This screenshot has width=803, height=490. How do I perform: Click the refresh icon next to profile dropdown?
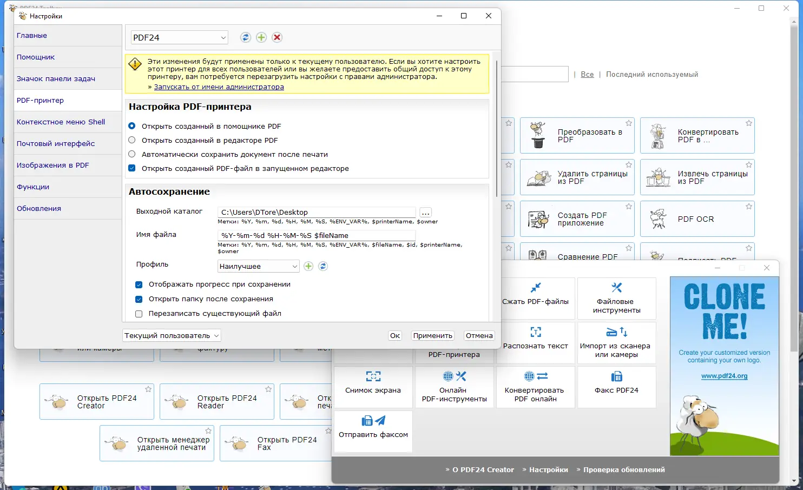pos(323,266)
